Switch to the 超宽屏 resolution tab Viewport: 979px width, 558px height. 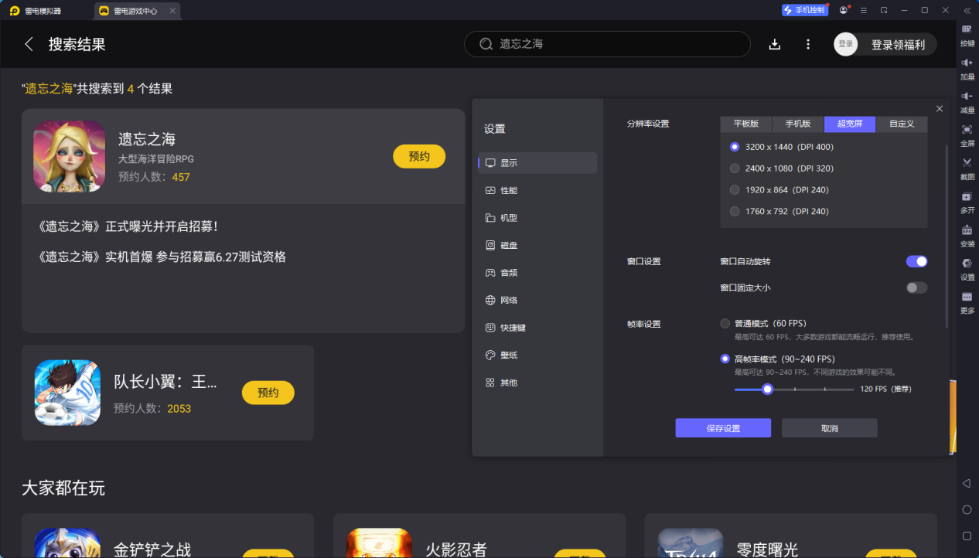tap(850, 124)
